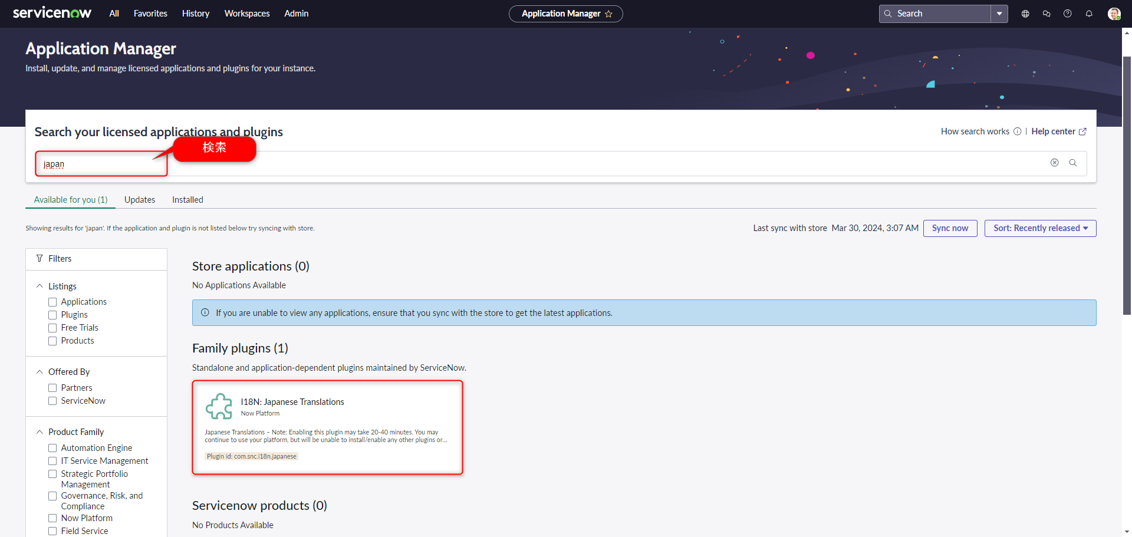
Task: Open the Workspaces menu
Action: 246,13
